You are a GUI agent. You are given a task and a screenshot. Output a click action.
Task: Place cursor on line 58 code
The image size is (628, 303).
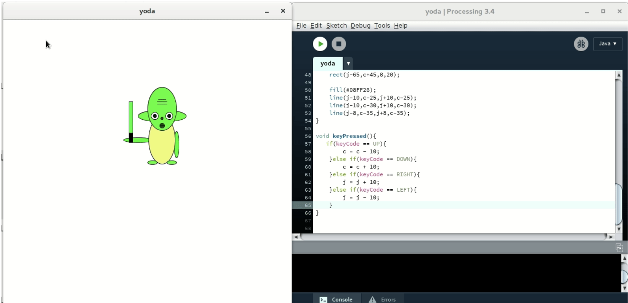click(360, 151)
